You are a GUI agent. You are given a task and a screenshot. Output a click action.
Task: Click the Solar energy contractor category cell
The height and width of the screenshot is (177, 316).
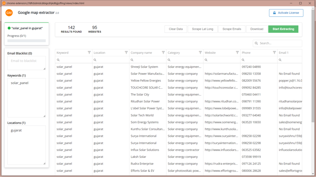tap(185, 150)
